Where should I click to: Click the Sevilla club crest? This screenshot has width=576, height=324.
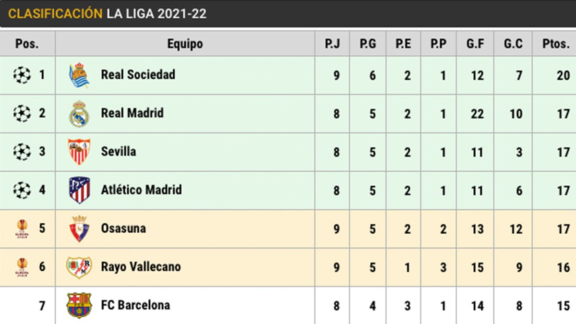click(x=79, y=152)
